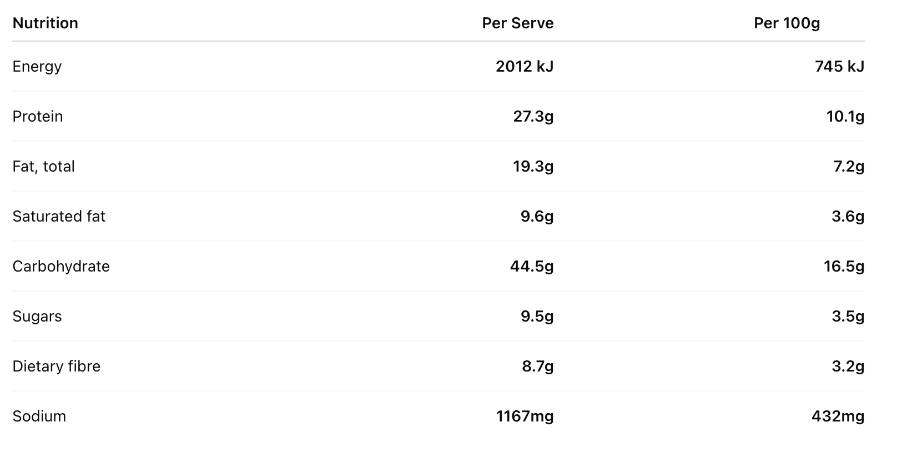Select the Fat, total row label

coord(43,167)
